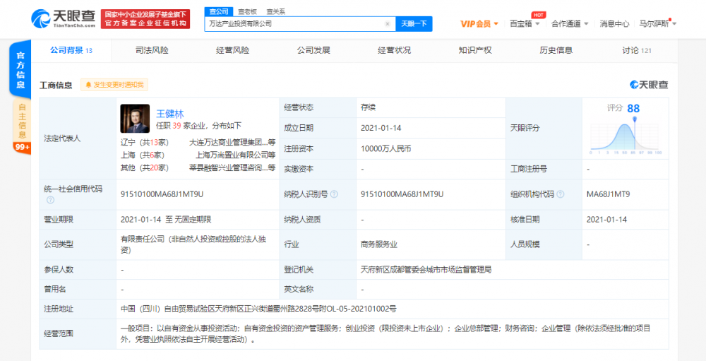
Task: Click the 39 companies count link
Action: tap(176, 126)
